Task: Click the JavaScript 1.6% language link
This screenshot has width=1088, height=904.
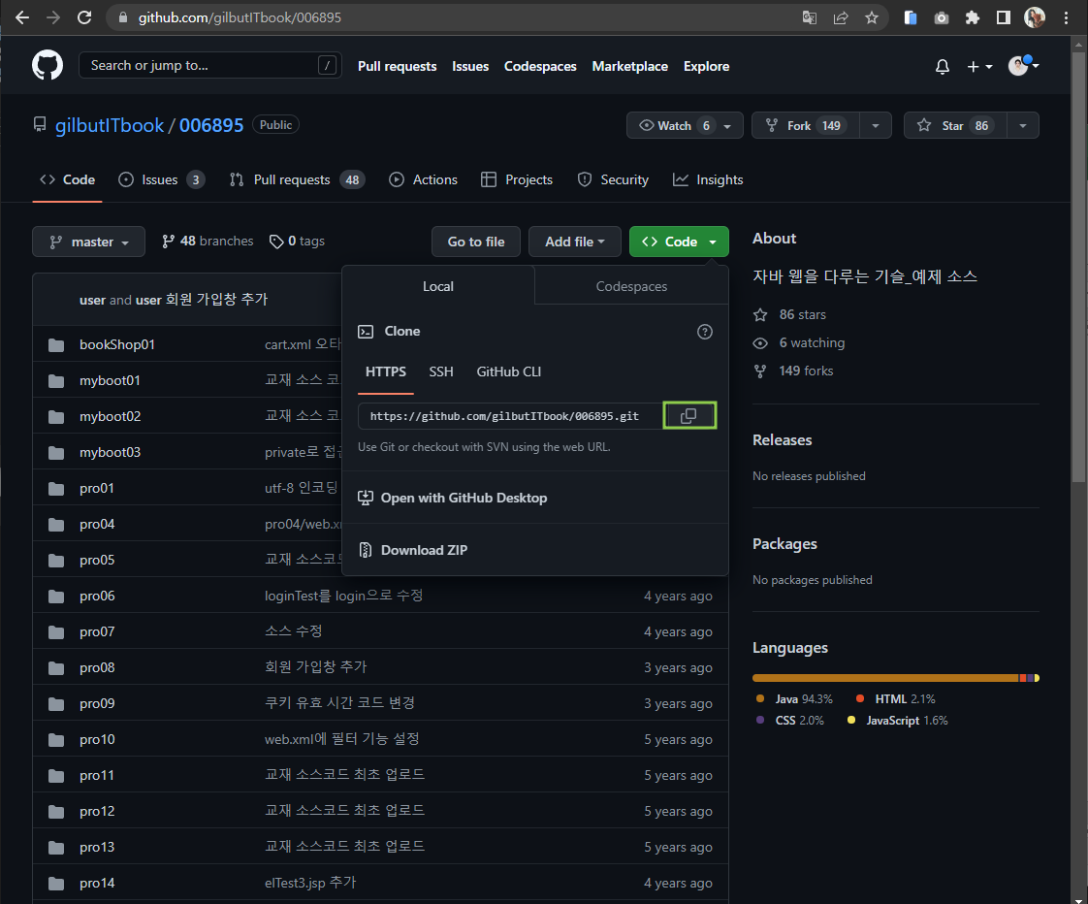Action: point(897,721)
